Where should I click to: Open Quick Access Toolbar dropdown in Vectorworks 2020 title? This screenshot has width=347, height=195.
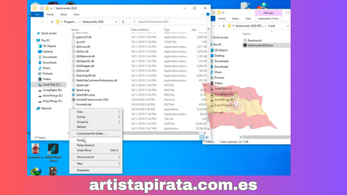coord(52,8)
